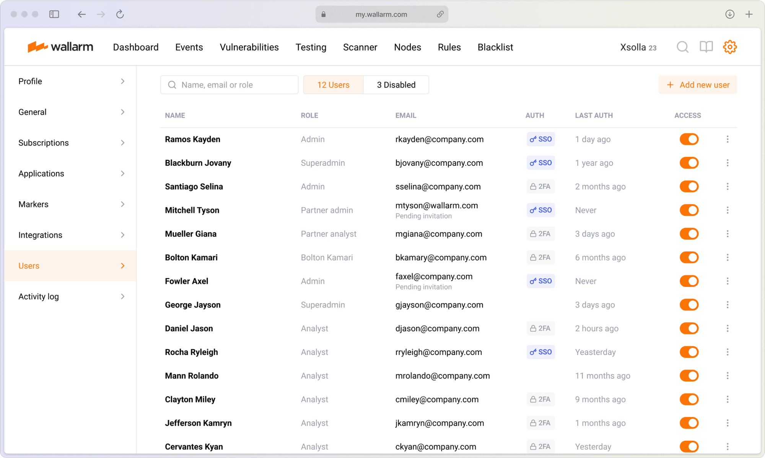The image size is (765, 458).
Task: Open the Xsolla account selector
Action: pos(638,47)
